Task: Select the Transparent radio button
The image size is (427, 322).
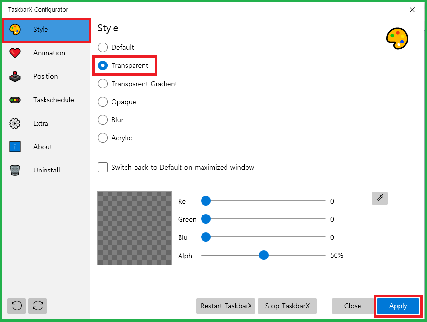Action: (x=103, y=65)
